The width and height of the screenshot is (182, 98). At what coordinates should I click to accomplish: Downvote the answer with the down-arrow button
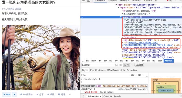(x=14, y=94)
